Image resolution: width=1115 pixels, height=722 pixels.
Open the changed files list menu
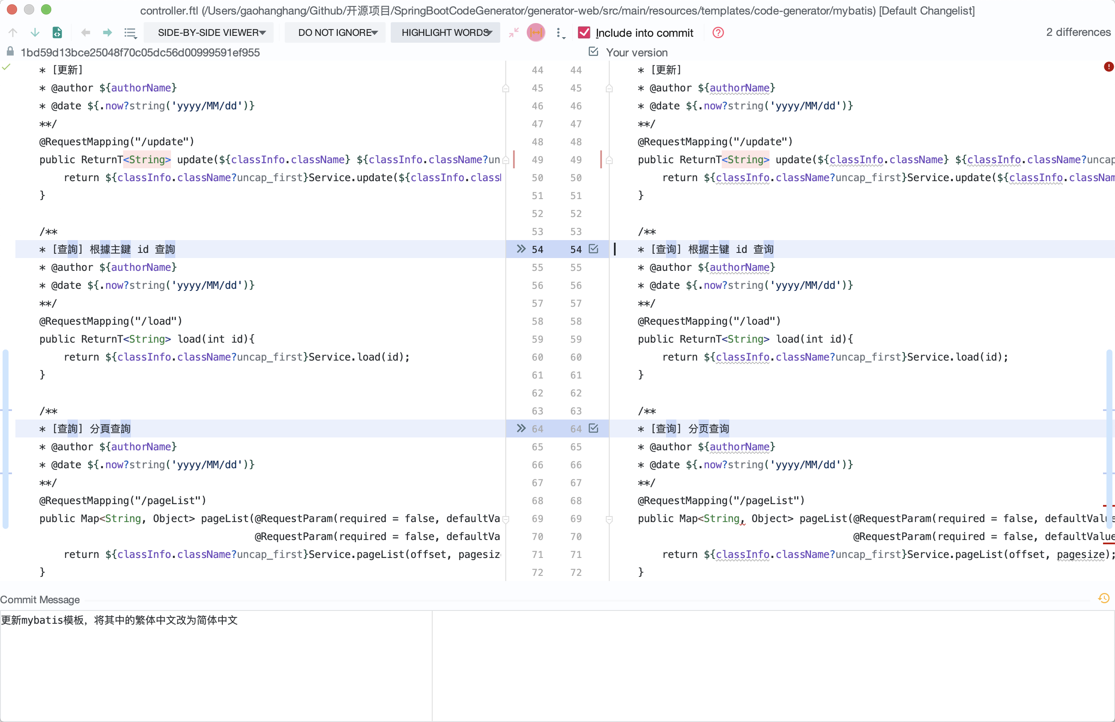(130, 33)
